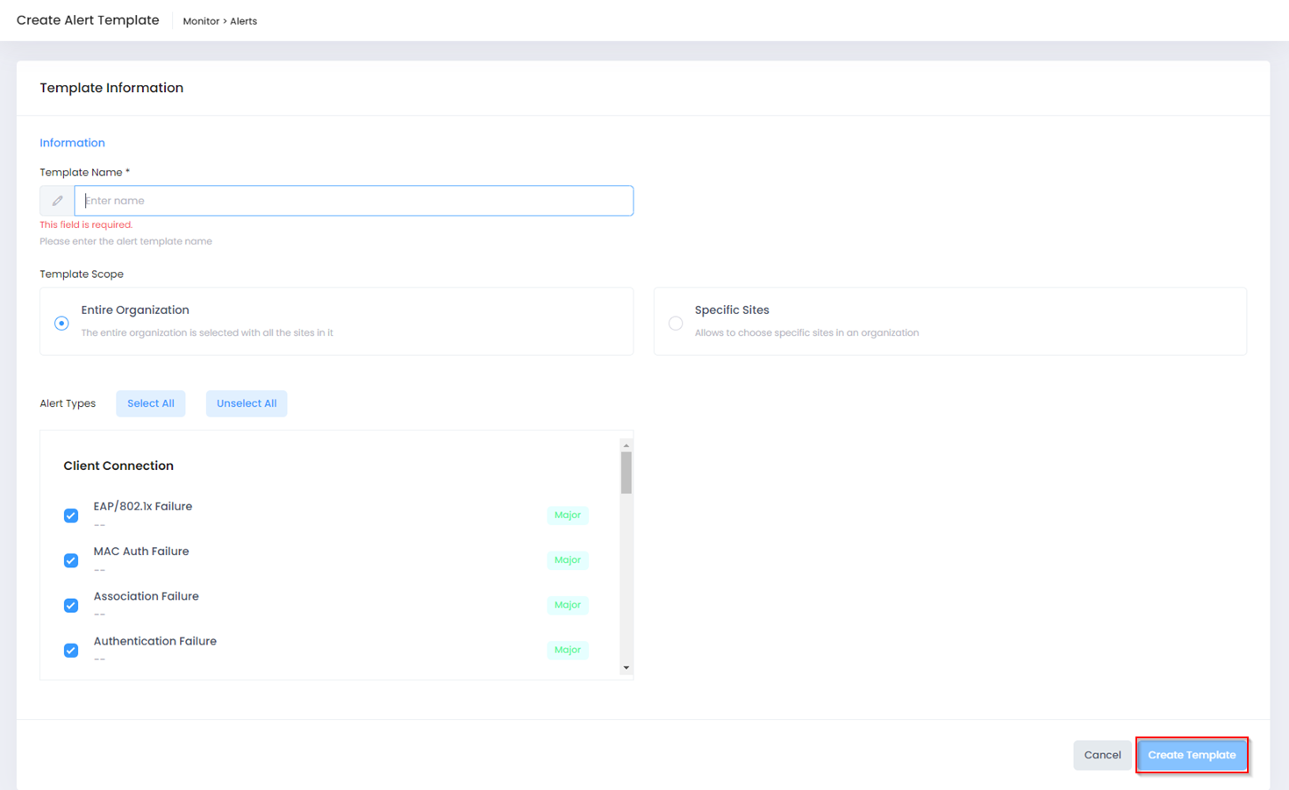Uncheck the Authentication Failure checkbox
This screenshot has height=790, width=1289.
click(71, 651)
